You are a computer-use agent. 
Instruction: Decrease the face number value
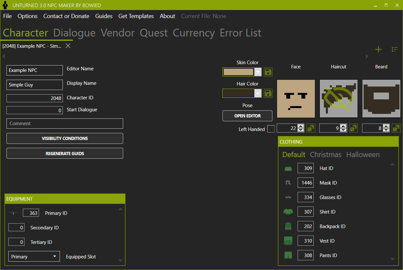(301, 130)
